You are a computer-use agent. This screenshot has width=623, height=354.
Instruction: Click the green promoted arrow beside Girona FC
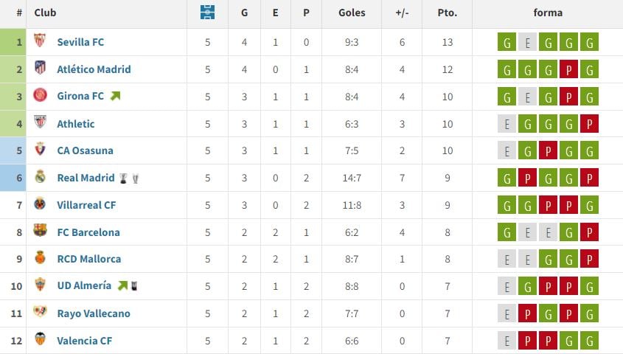tap(115, 96)
